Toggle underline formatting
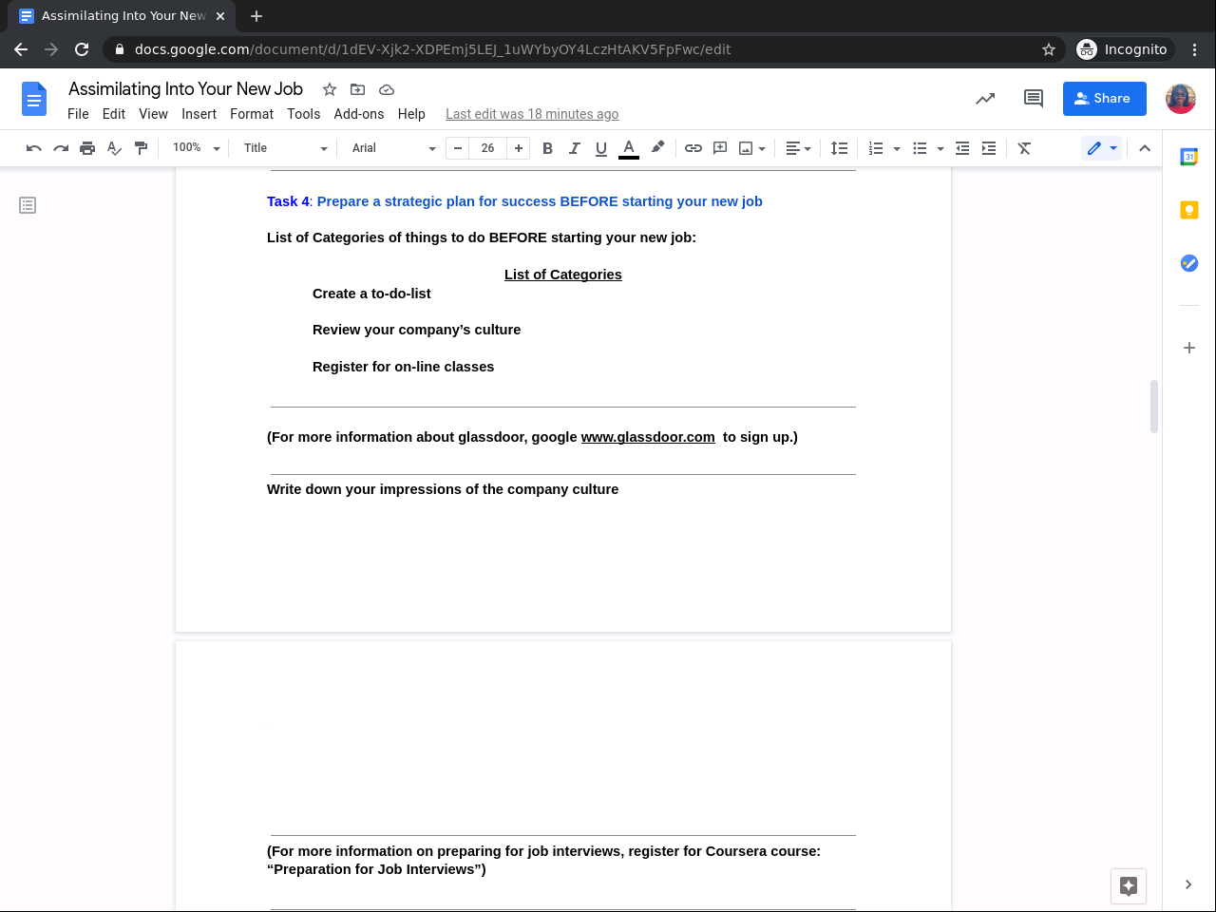Image resolution: width=1216 pixels, height=912 pixels. (600, 148)
